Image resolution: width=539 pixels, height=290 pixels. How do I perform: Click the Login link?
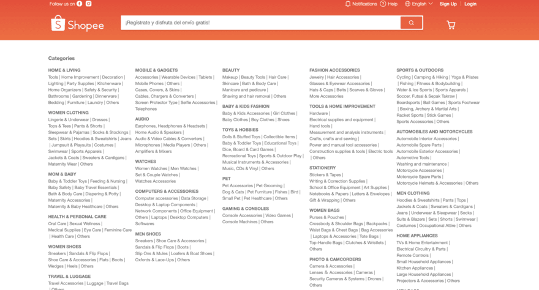point(470,4)
